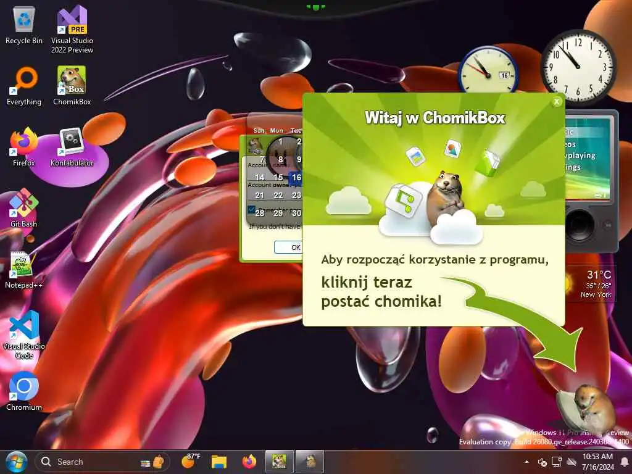Click the large white analog clock widget

coord(578,67)
